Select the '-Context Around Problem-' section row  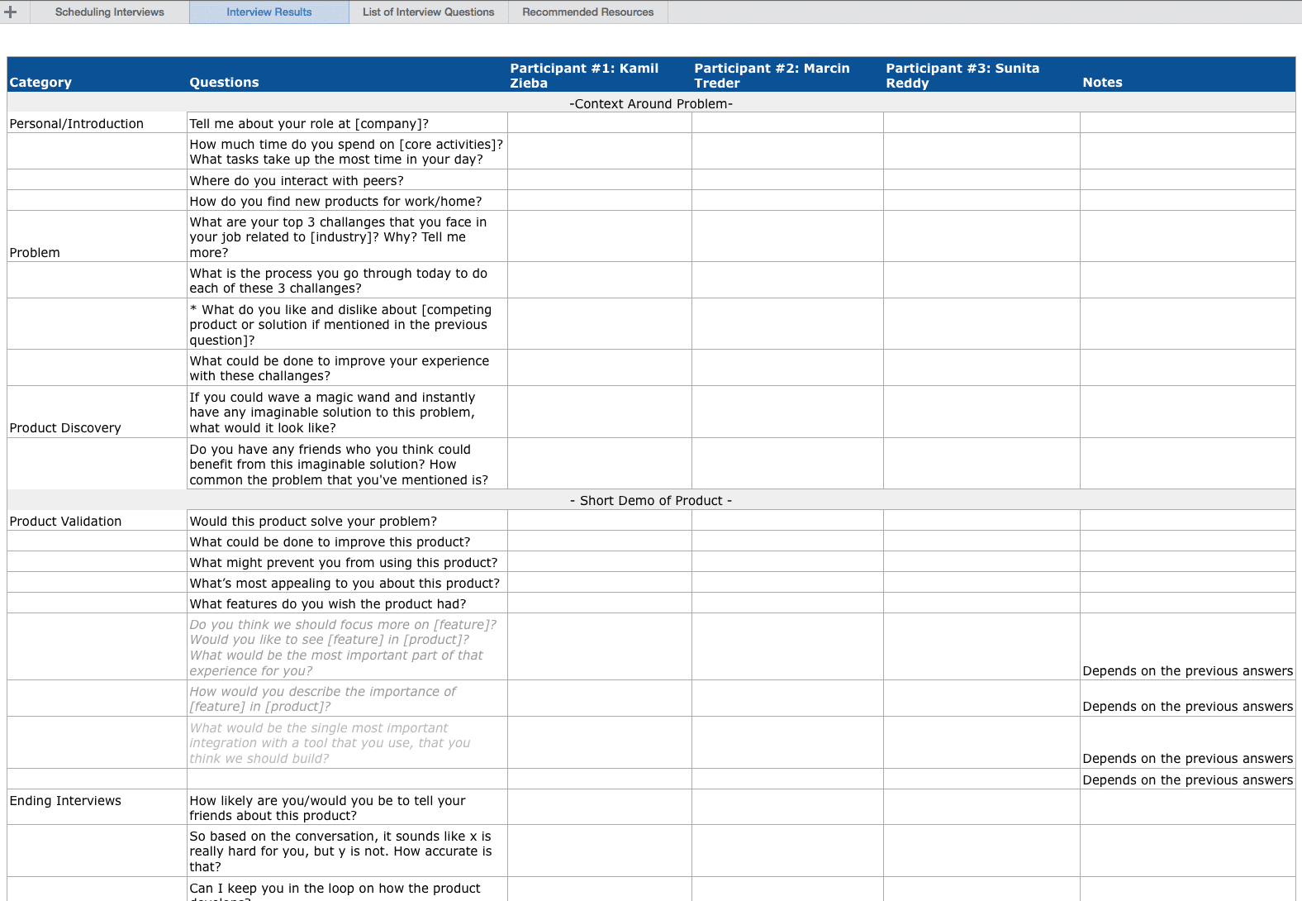(x=651, y=102)
